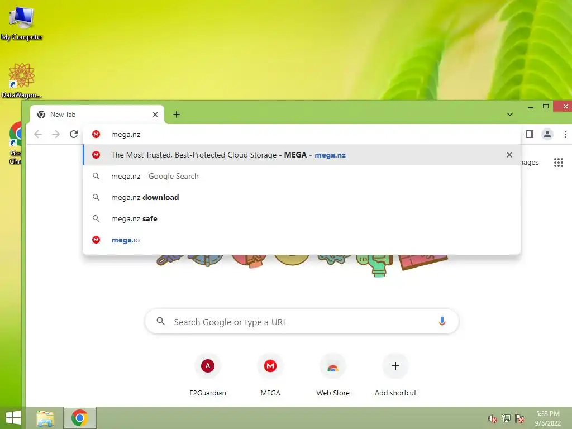Minimize the Chrome window
572x429 pixels.
click(x=531, y=107)
